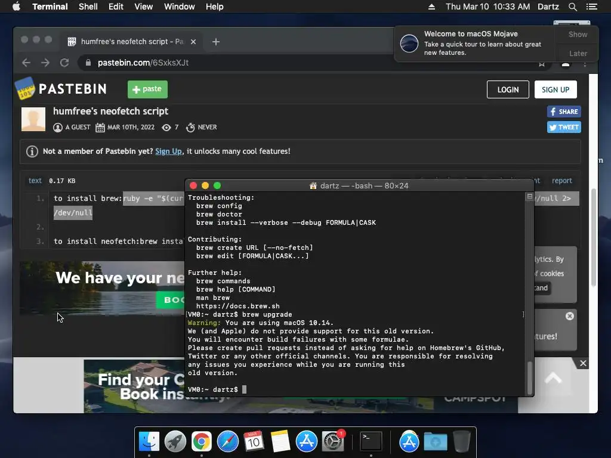Open the Chrome three-dot menu
611x458 pixels.
click(x=585, y=63)
